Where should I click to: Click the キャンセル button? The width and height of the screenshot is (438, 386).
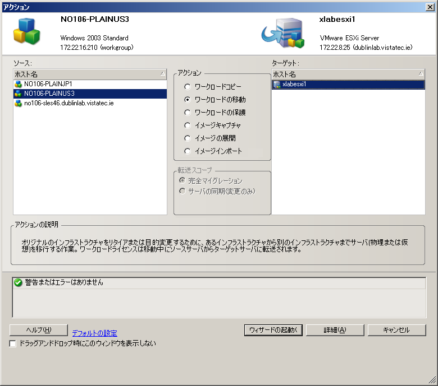tap(396, 331)
